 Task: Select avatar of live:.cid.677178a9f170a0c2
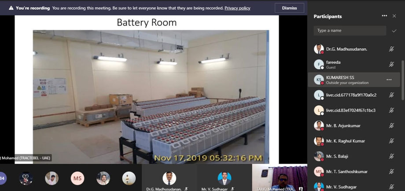click(319, 95)
